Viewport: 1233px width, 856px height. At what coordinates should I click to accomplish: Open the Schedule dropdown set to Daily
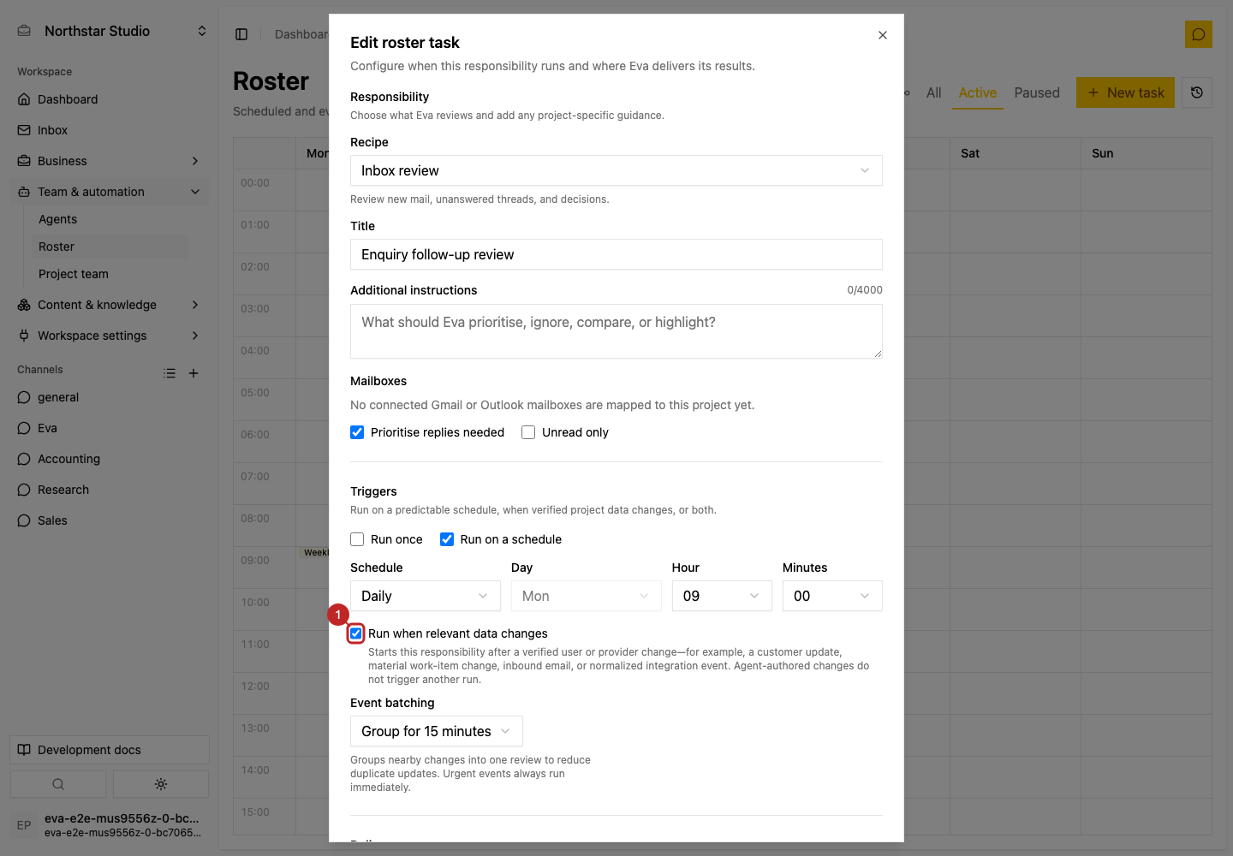[426, 596]
